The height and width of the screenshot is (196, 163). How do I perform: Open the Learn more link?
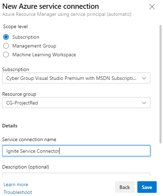16,184
